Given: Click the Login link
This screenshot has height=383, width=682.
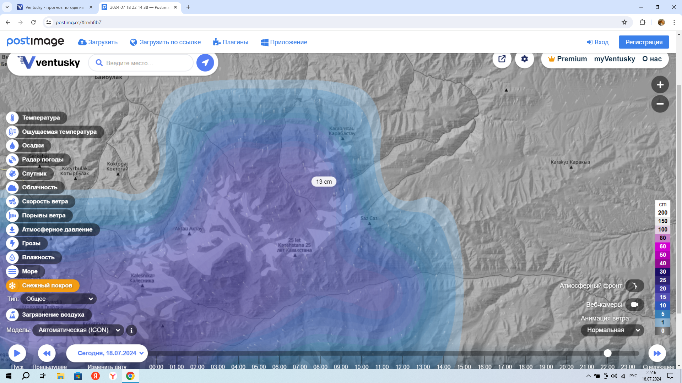Looking at the screenshot, I should point(597,42).
